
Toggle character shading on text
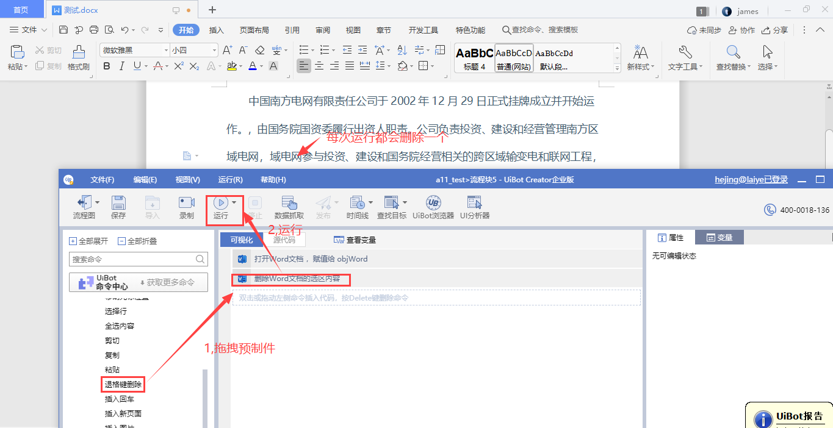(x=273, y=66)
